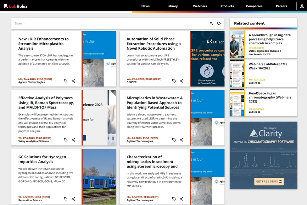
Task: Open the Library menu
Action: click(173, 6)
